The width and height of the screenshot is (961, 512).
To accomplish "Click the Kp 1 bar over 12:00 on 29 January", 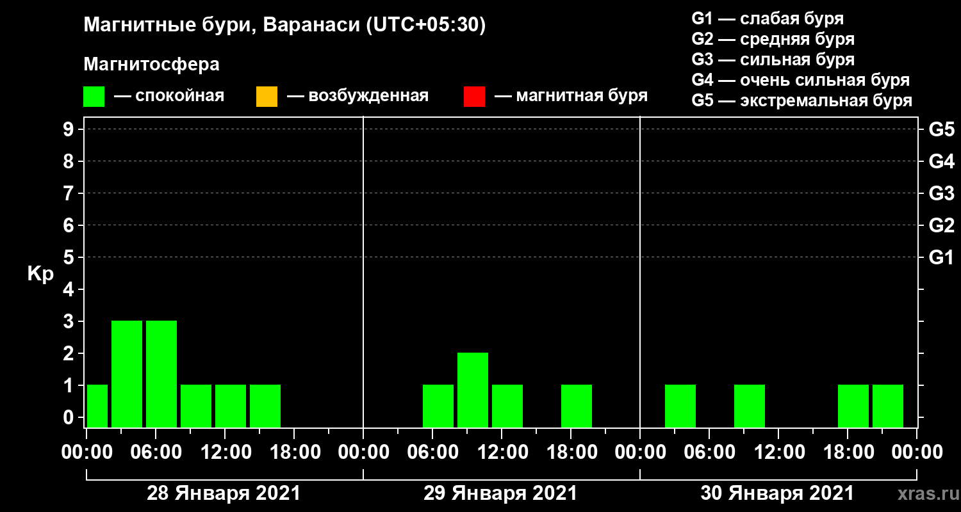I will (507, 406).
